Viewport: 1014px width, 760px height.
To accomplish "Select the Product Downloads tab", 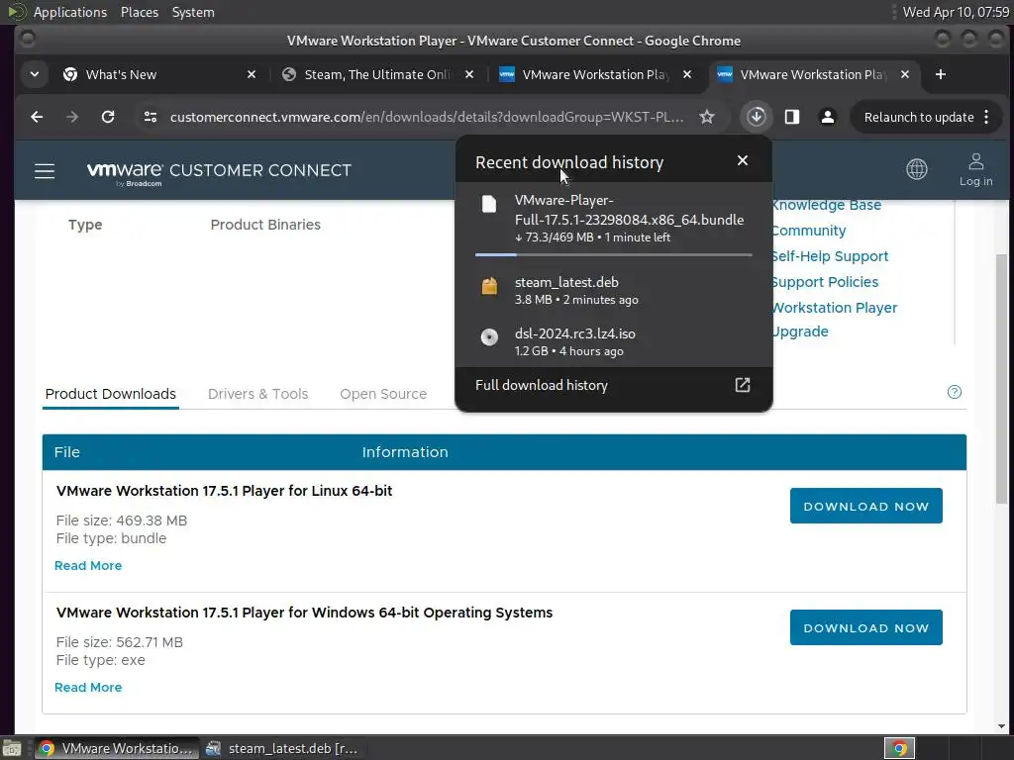I will (111, 394).
